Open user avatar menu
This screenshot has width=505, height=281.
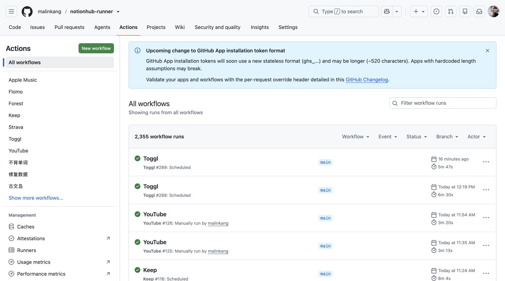494,11
